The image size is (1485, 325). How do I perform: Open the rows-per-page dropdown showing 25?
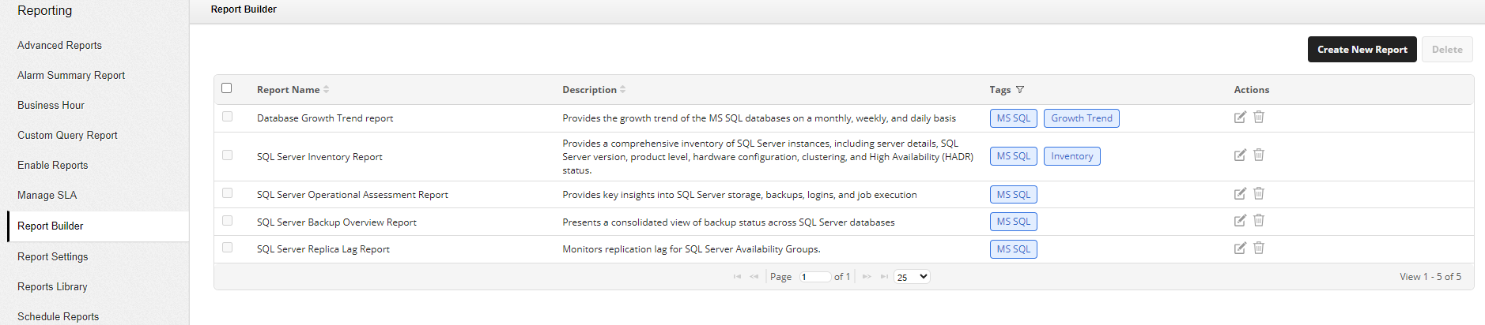(912, 277)
